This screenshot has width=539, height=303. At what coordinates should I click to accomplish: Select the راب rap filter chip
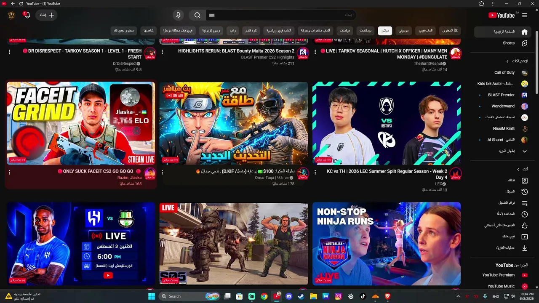(232, 31)
